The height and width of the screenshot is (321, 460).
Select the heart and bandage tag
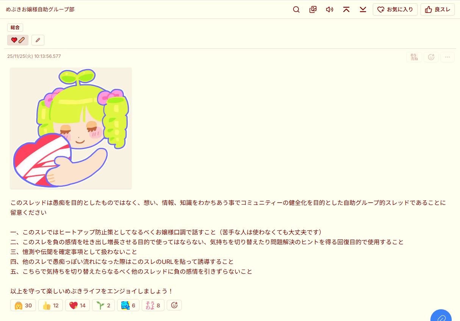pos(18,40)
